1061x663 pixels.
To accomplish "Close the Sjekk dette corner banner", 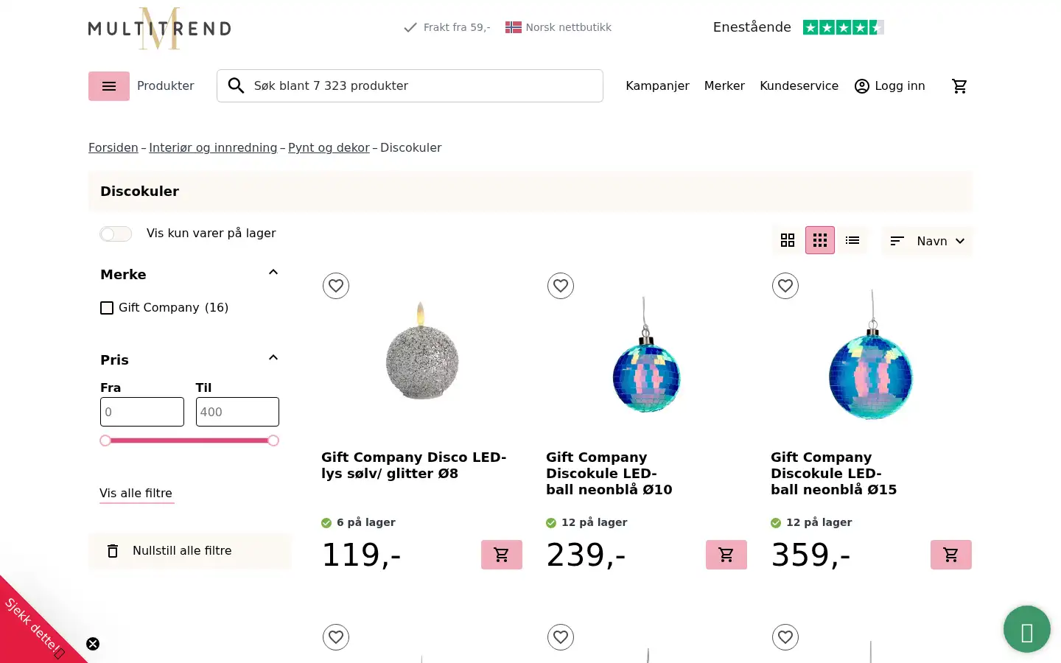I will (93, 644).
